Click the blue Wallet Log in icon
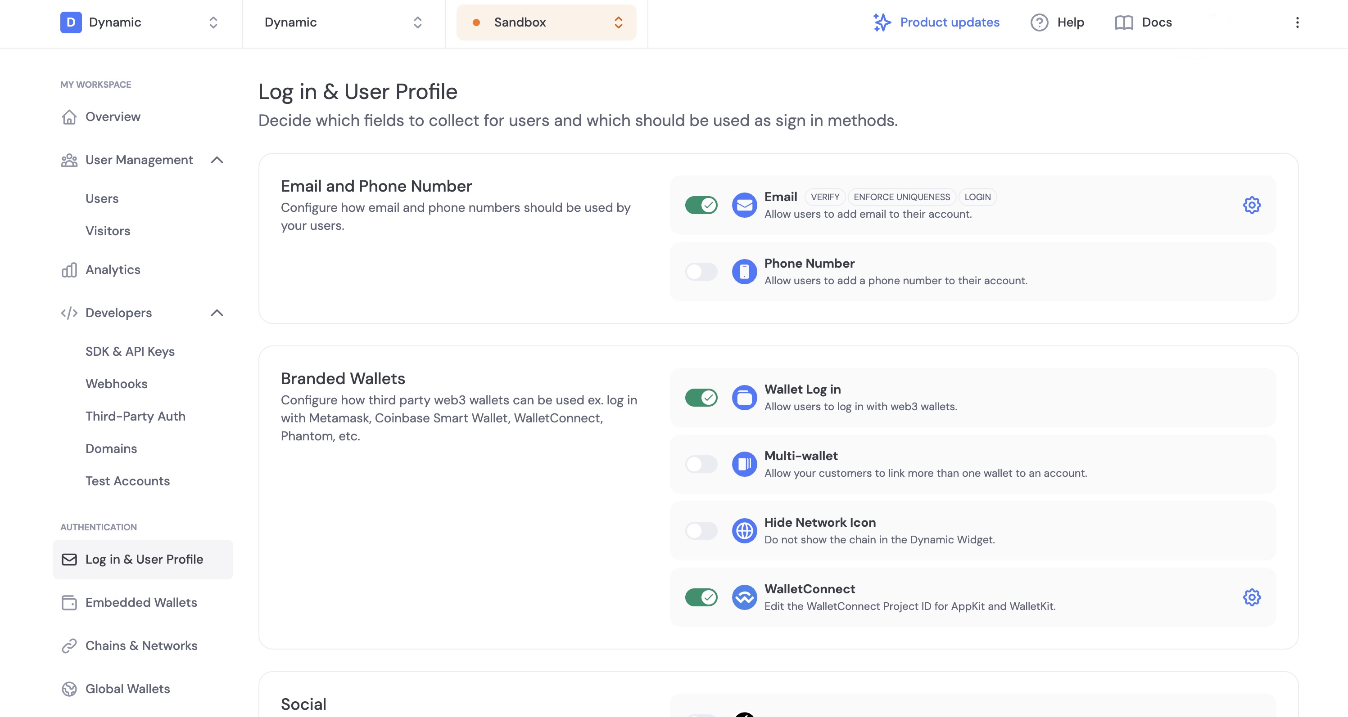This screenshot has height=717, width=1348. pos(744,398)
